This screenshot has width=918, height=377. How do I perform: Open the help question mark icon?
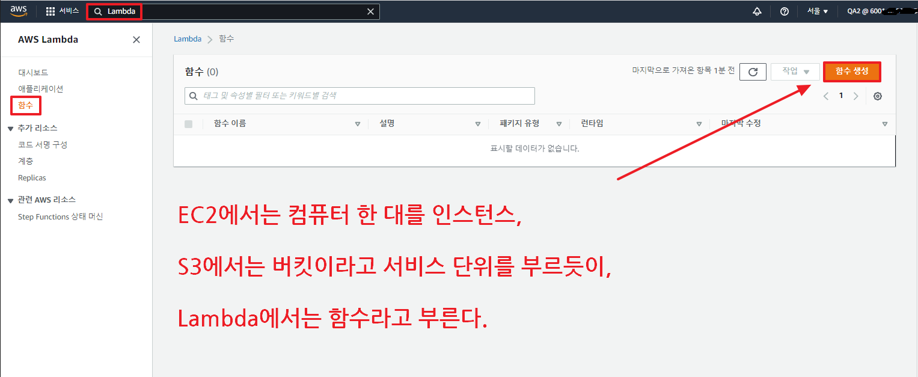point(785,11)
